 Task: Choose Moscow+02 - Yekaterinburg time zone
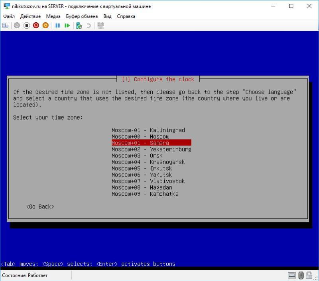(151, 149)
